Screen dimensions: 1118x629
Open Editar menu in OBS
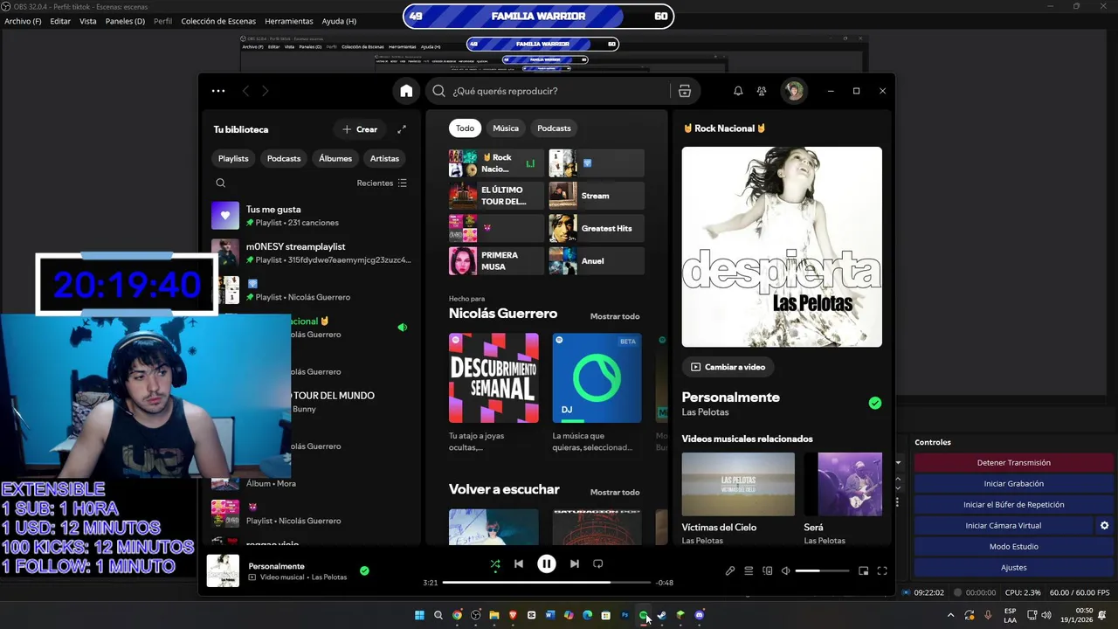pos(60,21)
